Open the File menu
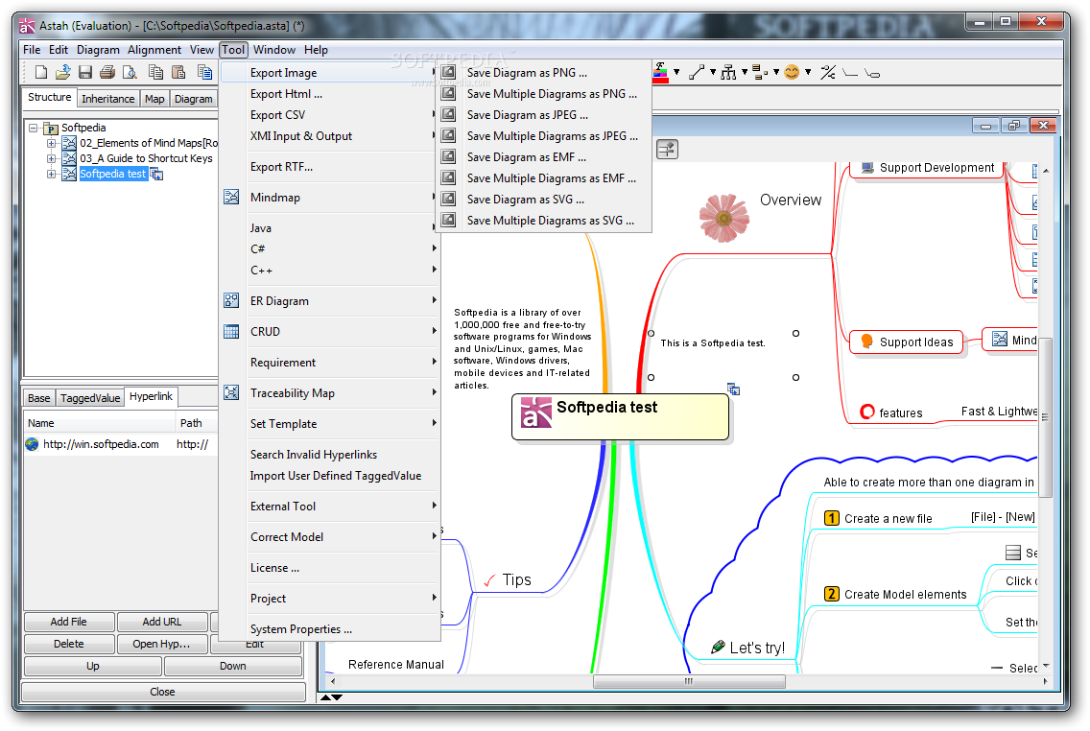 click(x=32, y=49)
